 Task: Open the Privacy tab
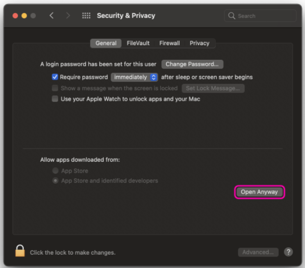[x=199, y=43]
